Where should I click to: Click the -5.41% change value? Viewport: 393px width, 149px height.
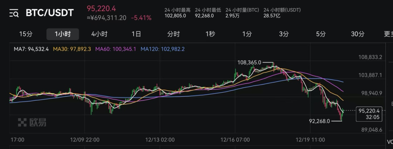tap(141, 18)
